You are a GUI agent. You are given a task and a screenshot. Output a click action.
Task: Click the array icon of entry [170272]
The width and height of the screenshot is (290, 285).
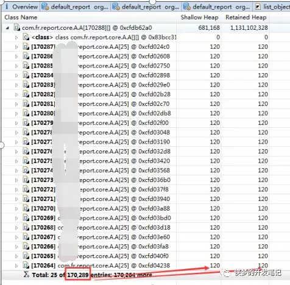pos(26,189)
